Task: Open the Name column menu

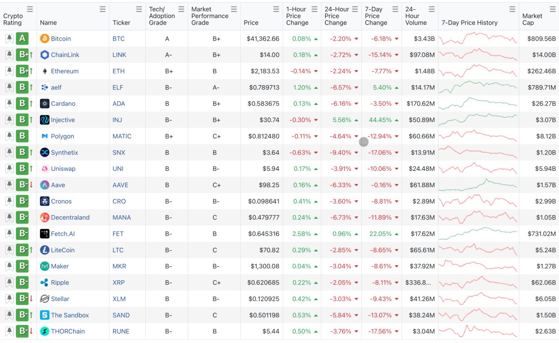Action: (102, 9)
